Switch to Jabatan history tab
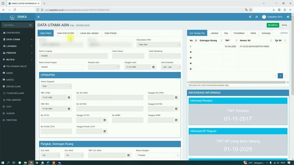 click(x=215, y=33)
